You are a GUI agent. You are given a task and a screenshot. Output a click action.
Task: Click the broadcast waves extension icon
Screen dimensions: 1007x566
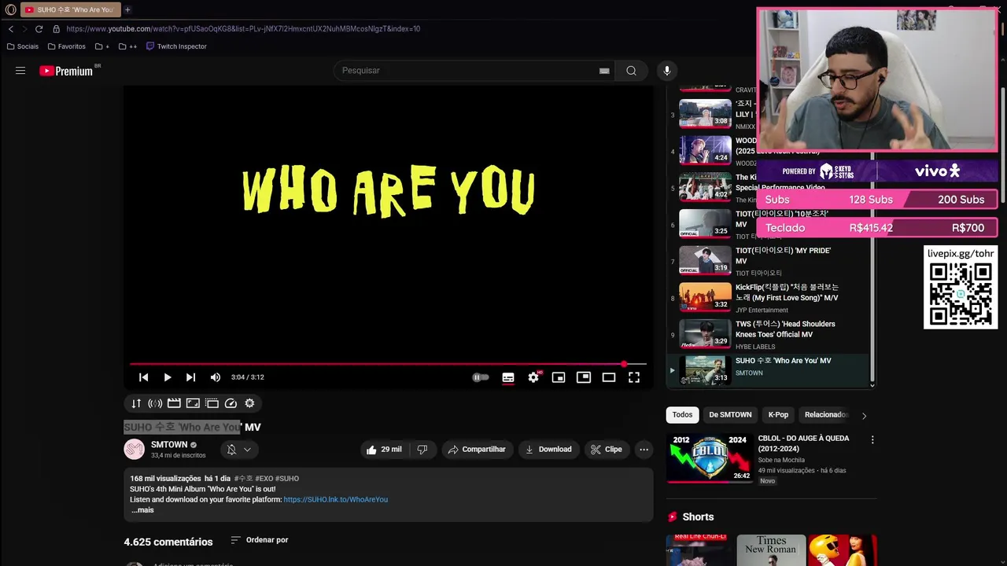155,403
